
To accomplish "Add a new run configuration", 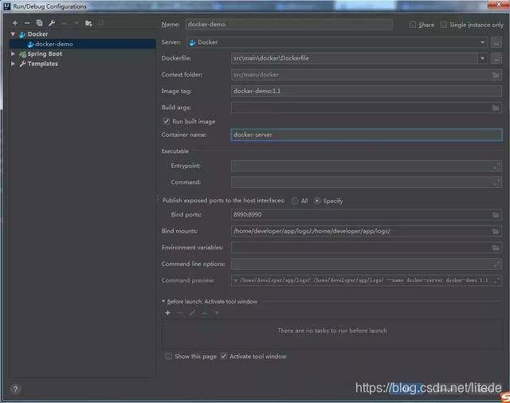I will point(14,23).
